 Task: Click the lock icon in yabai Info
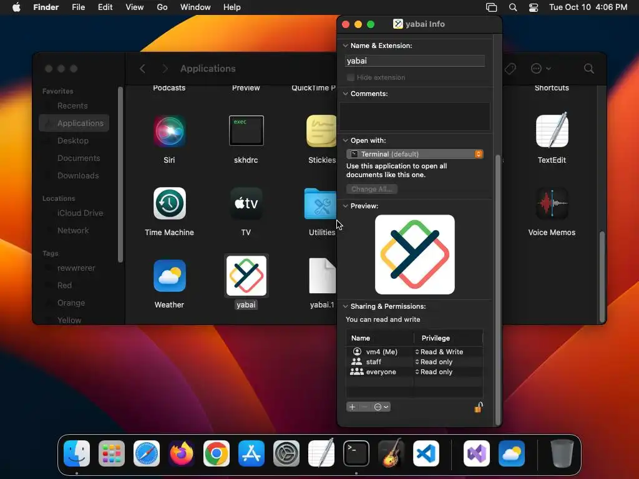tap(479, 407)
